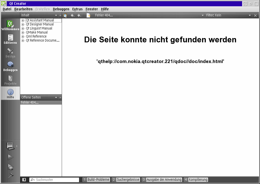Open the Debuggen menu

(61, 9)
